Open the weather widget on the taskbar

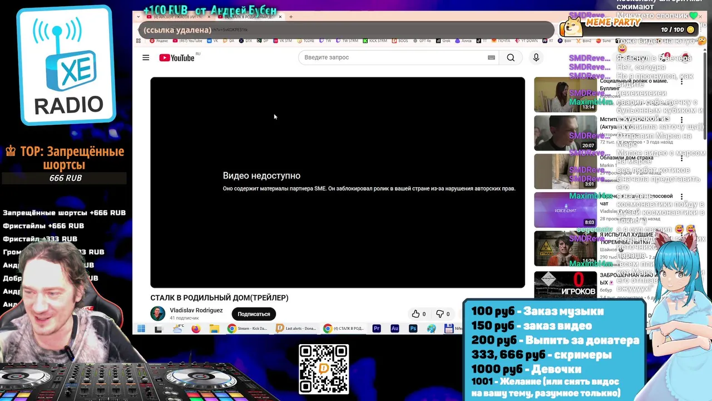(178, 329)
